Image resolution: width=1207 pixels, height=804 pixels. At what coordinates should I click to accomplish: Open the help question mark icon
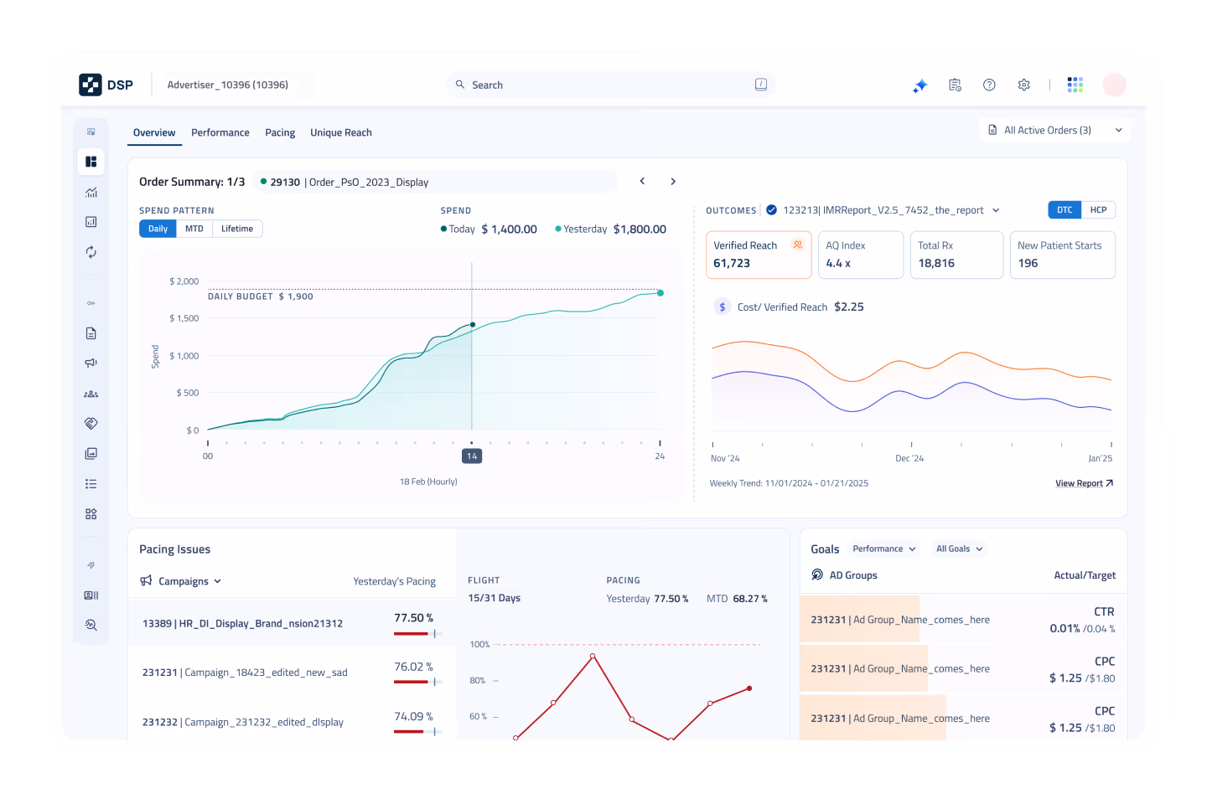coord(989,85)
